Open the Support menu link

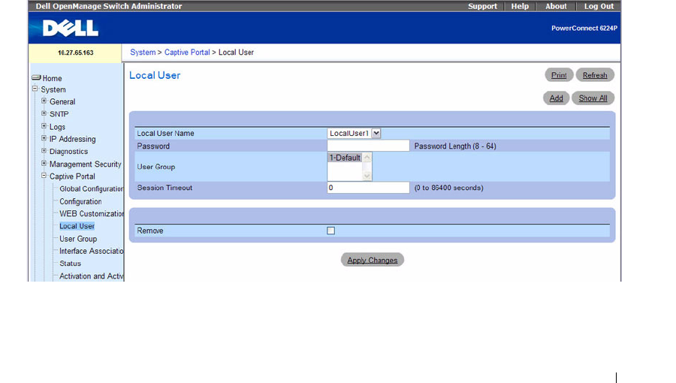pos(482,6)
